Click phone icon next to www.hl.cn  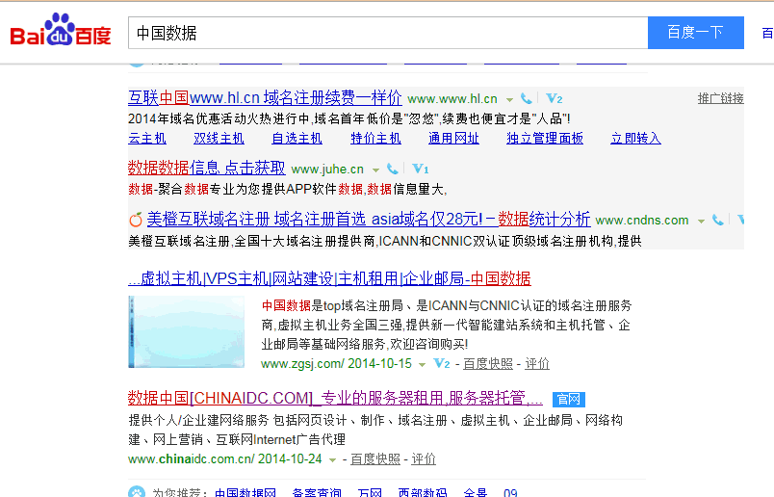[527, 99]
